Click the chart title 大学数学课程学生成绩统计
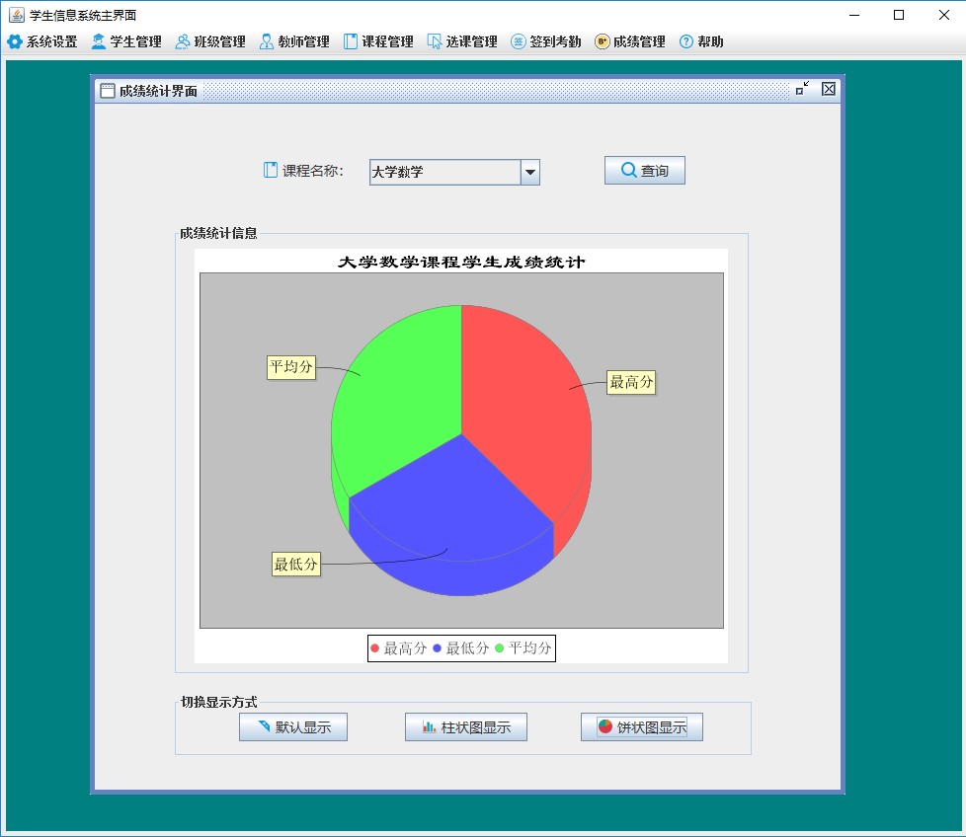The image size is (966, 837). click(x=461, y=262)
